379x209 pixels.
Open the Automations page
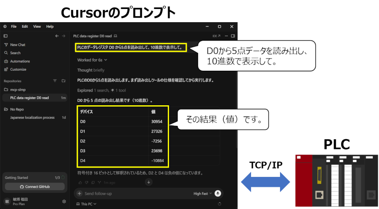point(17,61)
